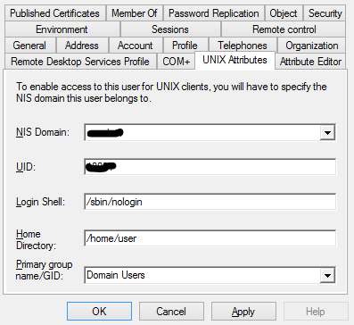Viewport: 354px width, 325px height.
Task: Go to the Object tab
Action: pyautogui.click(x=284, y=13)
